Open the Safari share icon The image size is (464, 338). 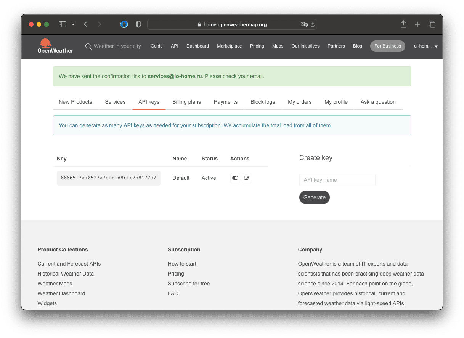[x=403, y=24]
